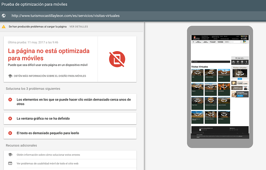Image resolution: width=266 pixels, height=170 pixels.
Task: Click the globe icon beside the URL
Action: pyautogui.click(x=3, y=16)
